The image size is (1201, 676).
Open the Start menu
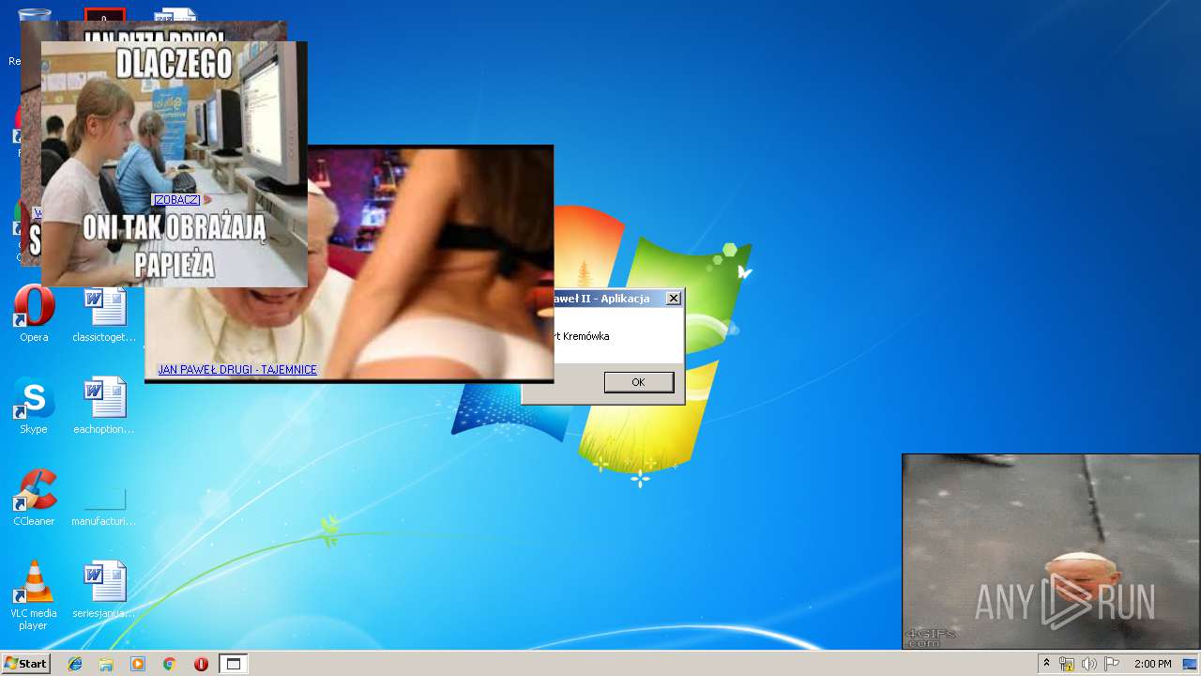(x=25, y=664)
